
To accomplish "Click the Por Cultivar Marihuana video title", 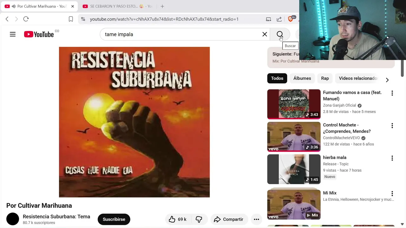I will coord(39,206).
